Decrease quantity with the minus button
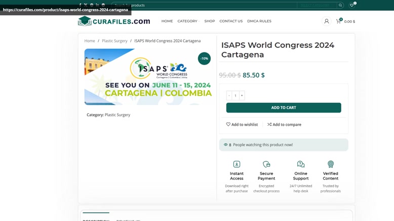Image resolution: width=394 pixels, height=221 pixels. 229,95
